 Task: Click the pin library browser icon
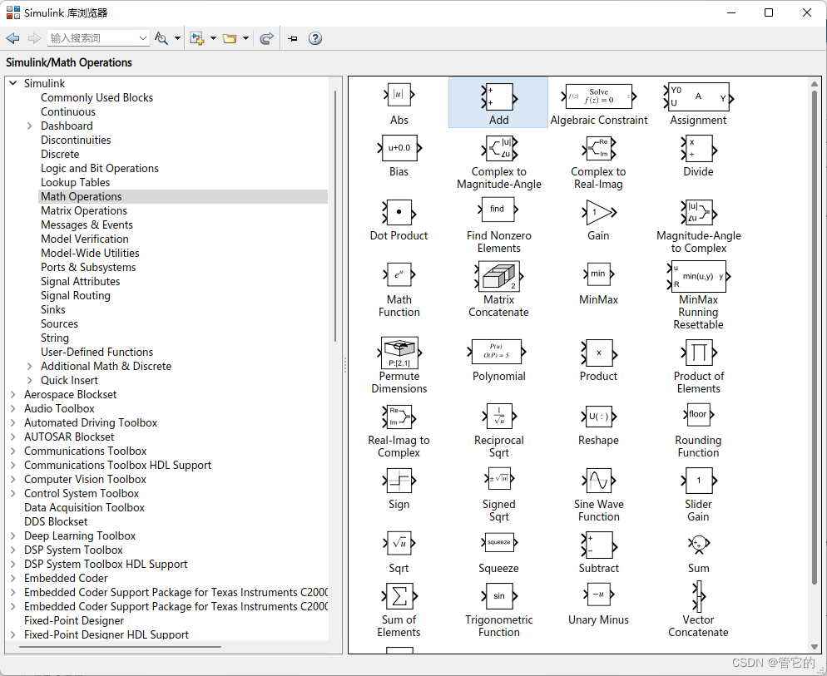pyautogui.click(x=293, y=38)
